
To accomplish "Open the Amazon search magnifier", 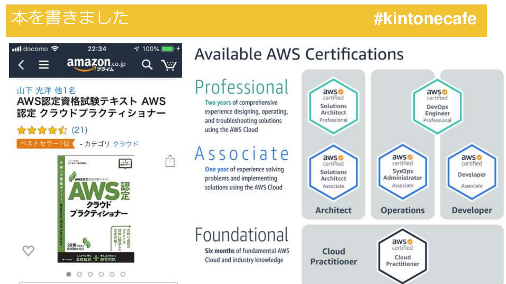I will coord(147,64).
